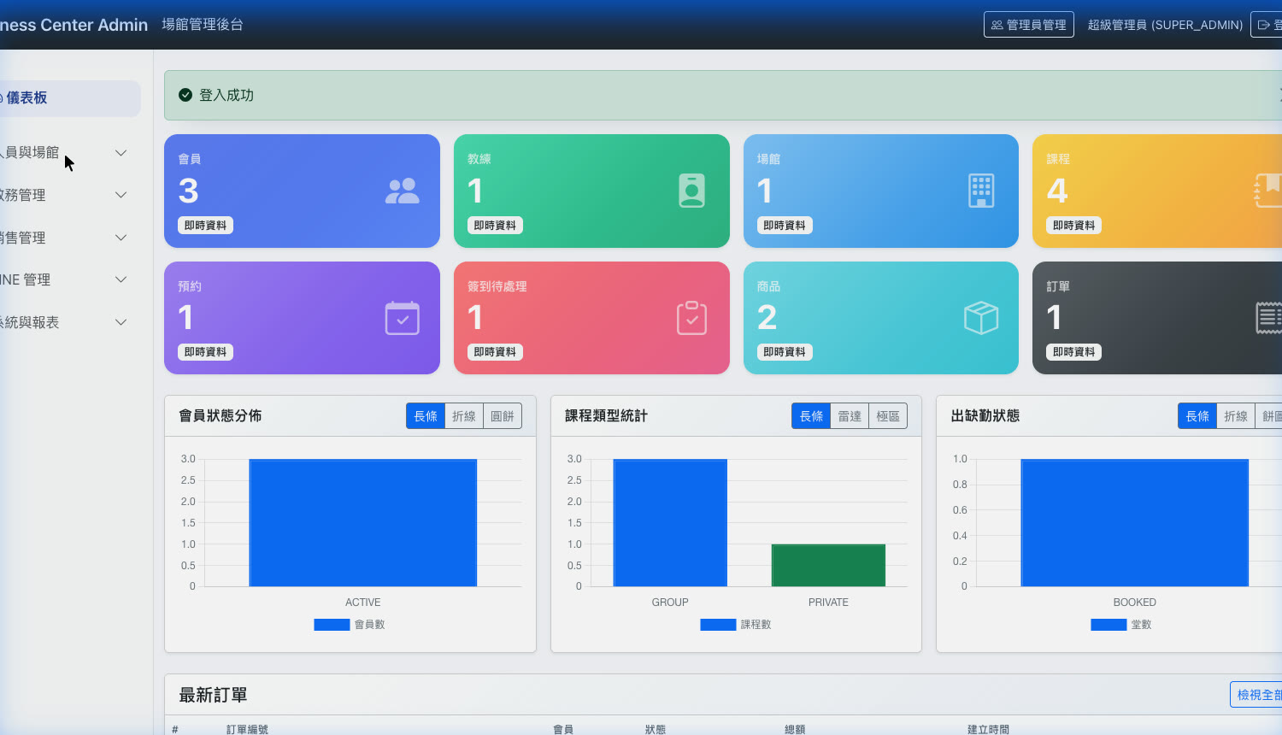Image resolution: width=1282 pixels, height=735 pixels.
Task: Open the 管理員管理 button in header
Action: (x=1029, y=25)
